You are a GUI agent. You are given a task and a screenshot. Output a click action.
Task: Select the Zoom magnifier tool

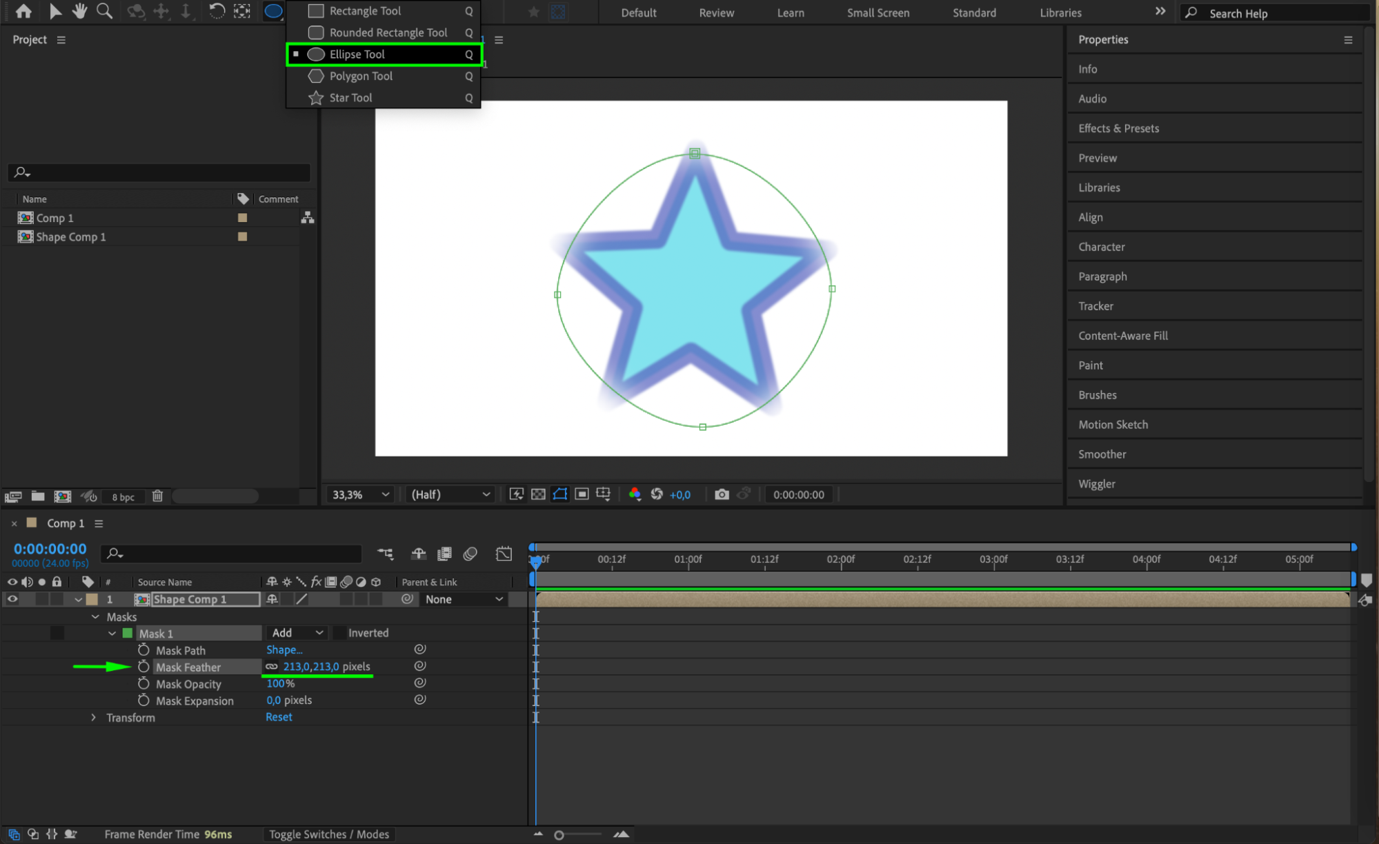[104, 11]
